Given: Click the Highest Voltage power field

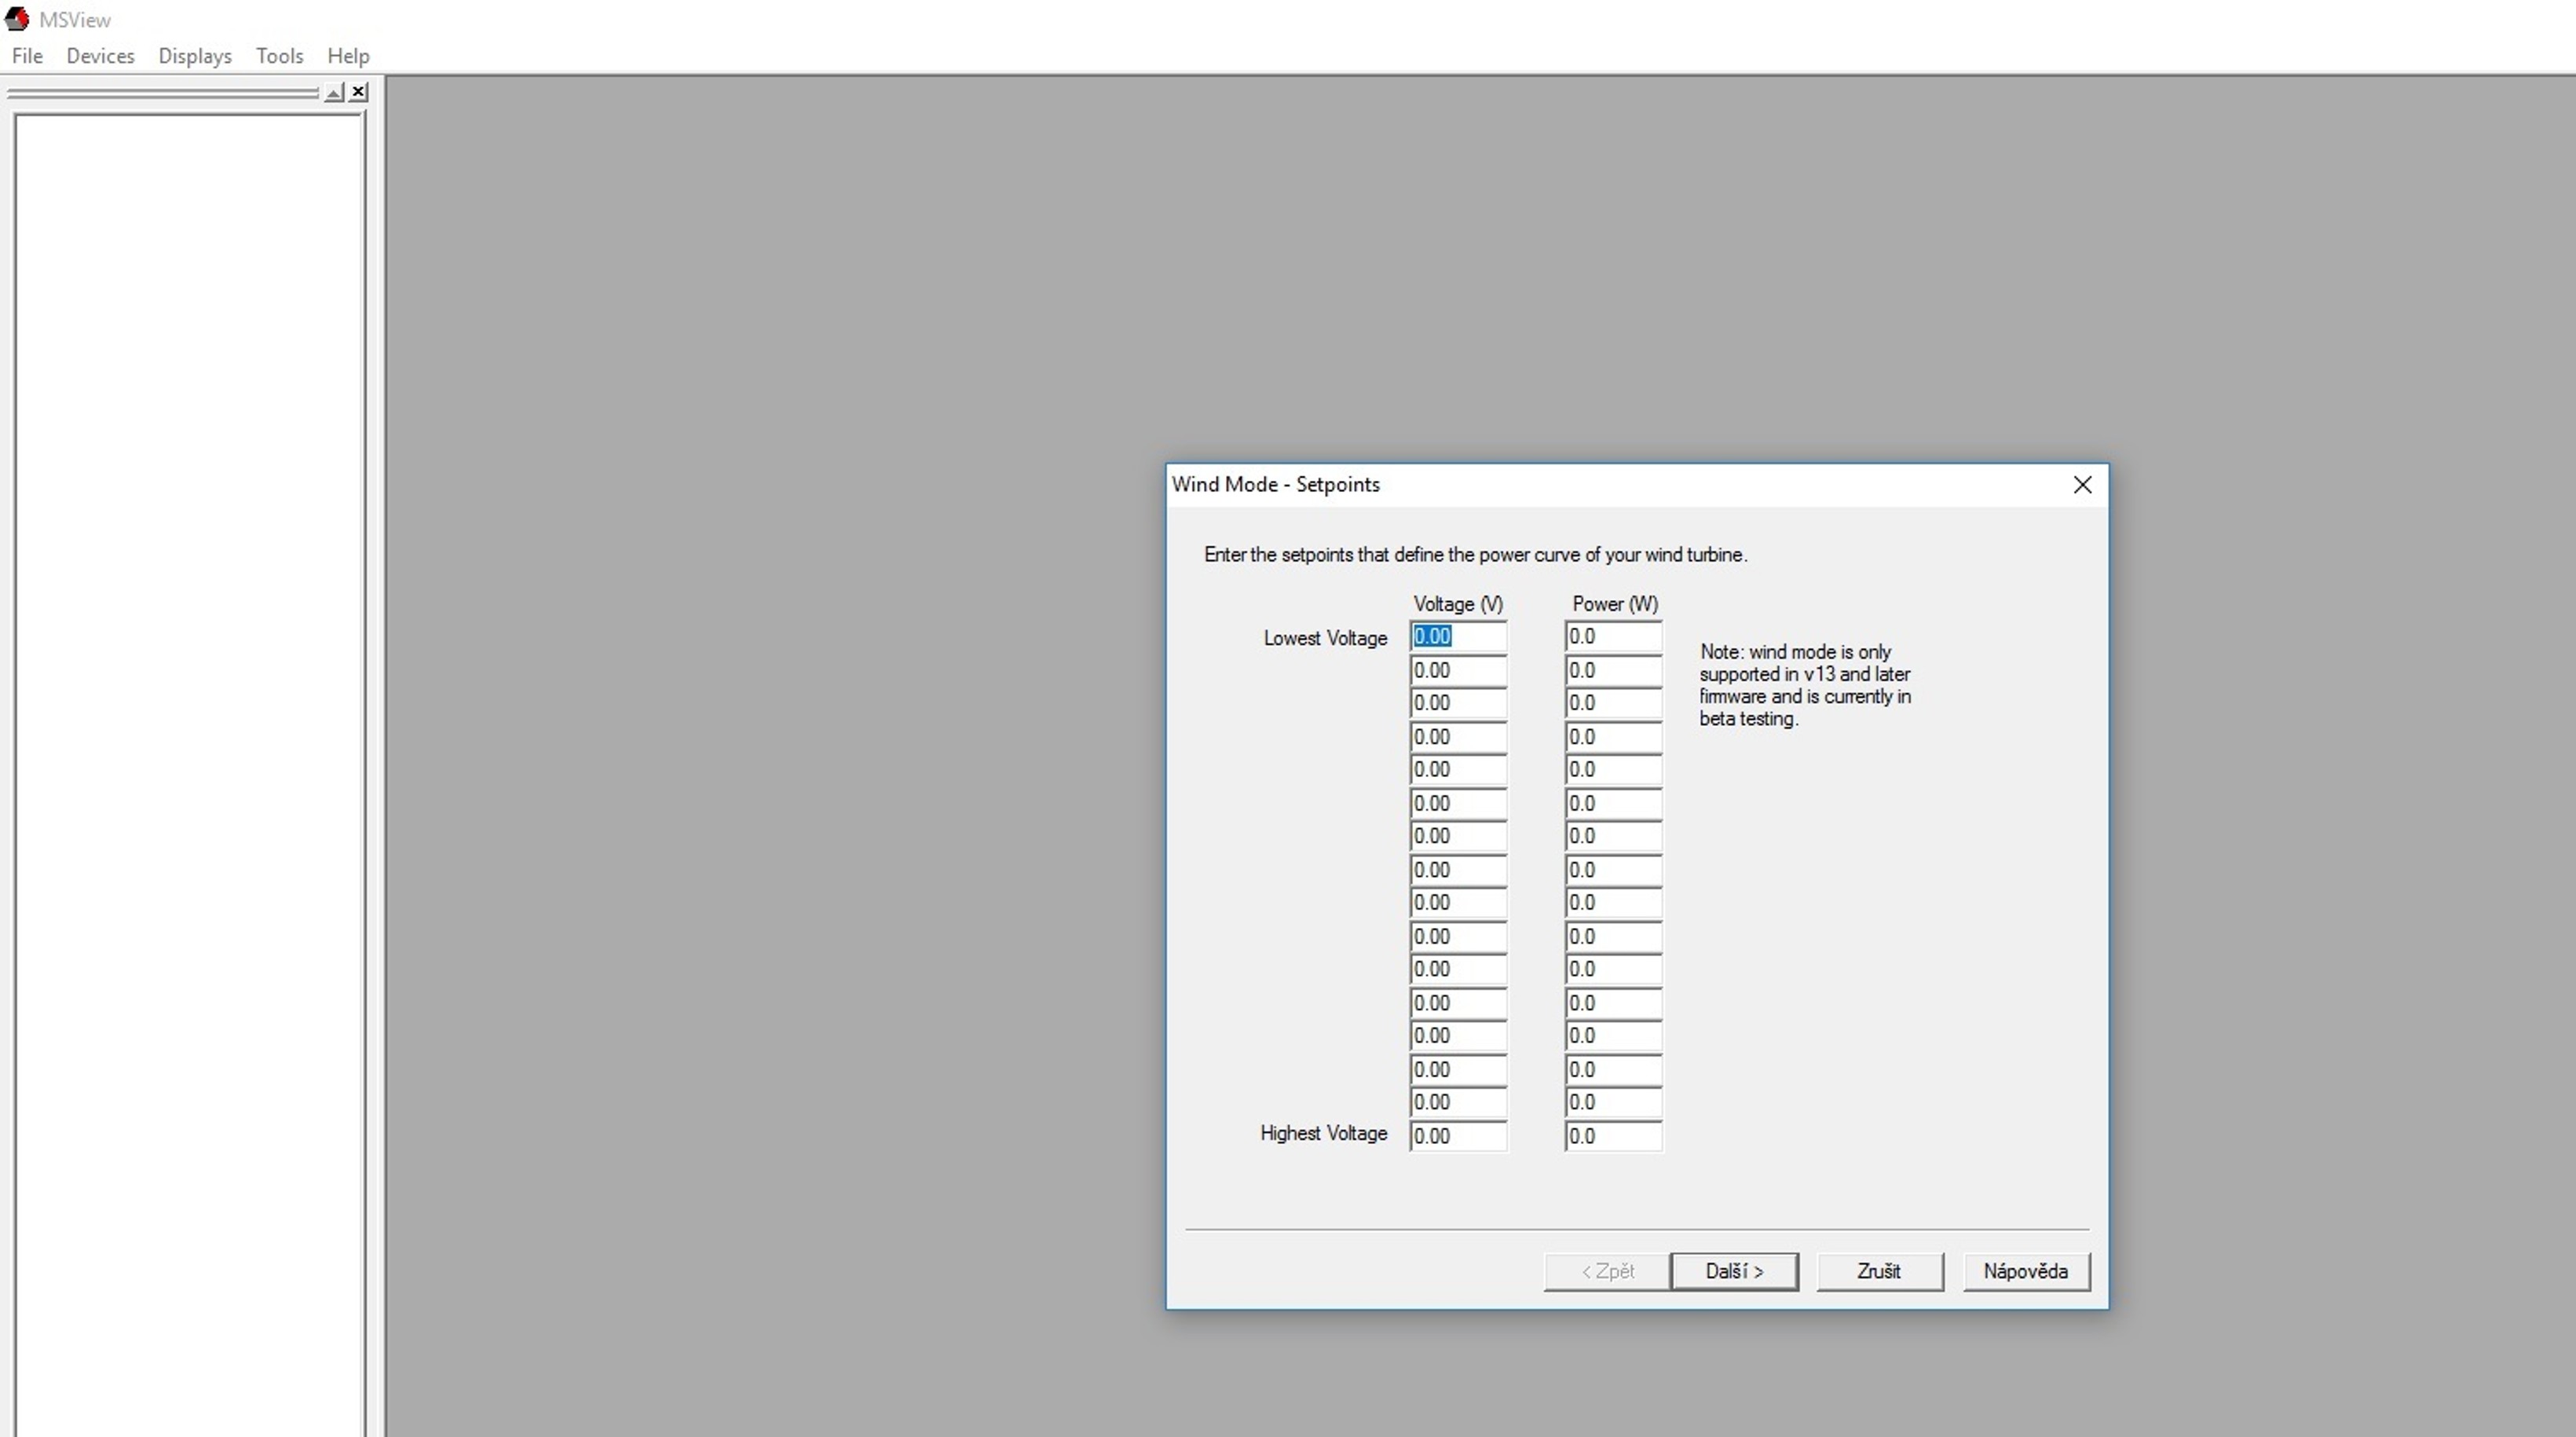Looking at the screenshot, I should [1612, 1136].
